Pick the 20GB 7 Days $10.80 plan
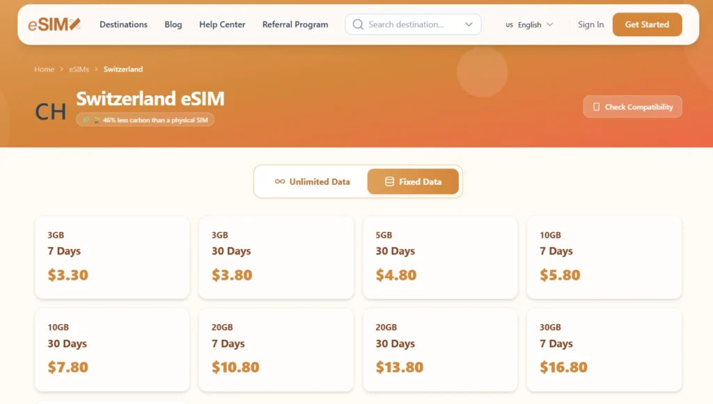Image resolution: width=713 pixels, height=404 pixels. (x=276, y=350)
